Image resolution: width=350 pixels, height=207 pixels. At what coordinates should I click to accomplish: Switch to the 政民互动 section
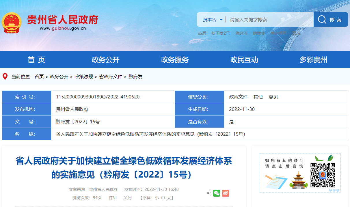(244, 59)
